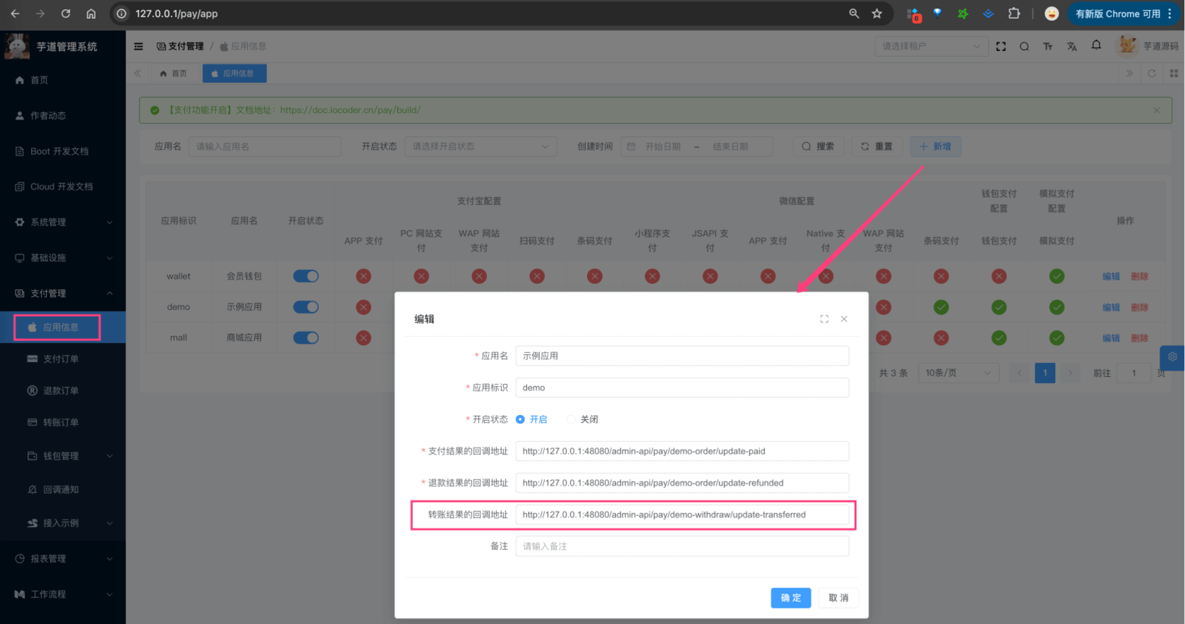This screenshot has width=1185, height=624.
Task: Select the 关闭 radio button
Action: pyautogui.click(x=572, y=419)
